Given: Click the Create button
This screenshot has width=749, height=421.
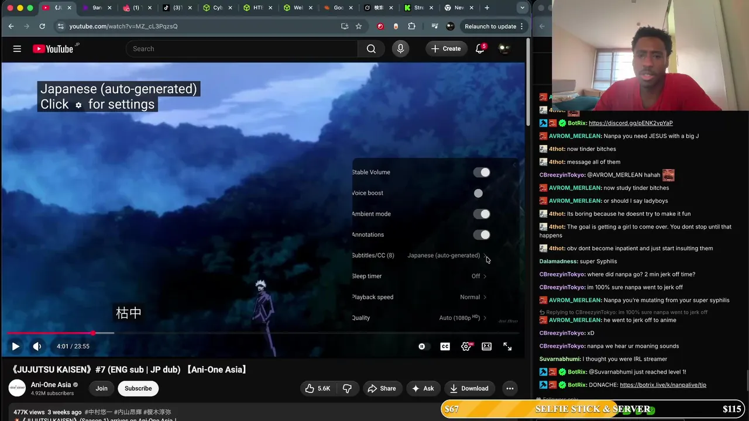Looking at the screenshot, I should 446,49.
